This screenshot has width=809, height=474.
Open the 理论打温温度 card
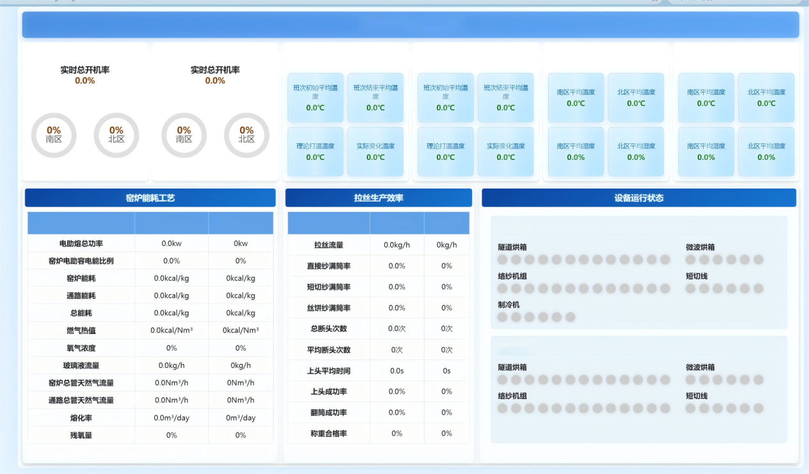315,152
